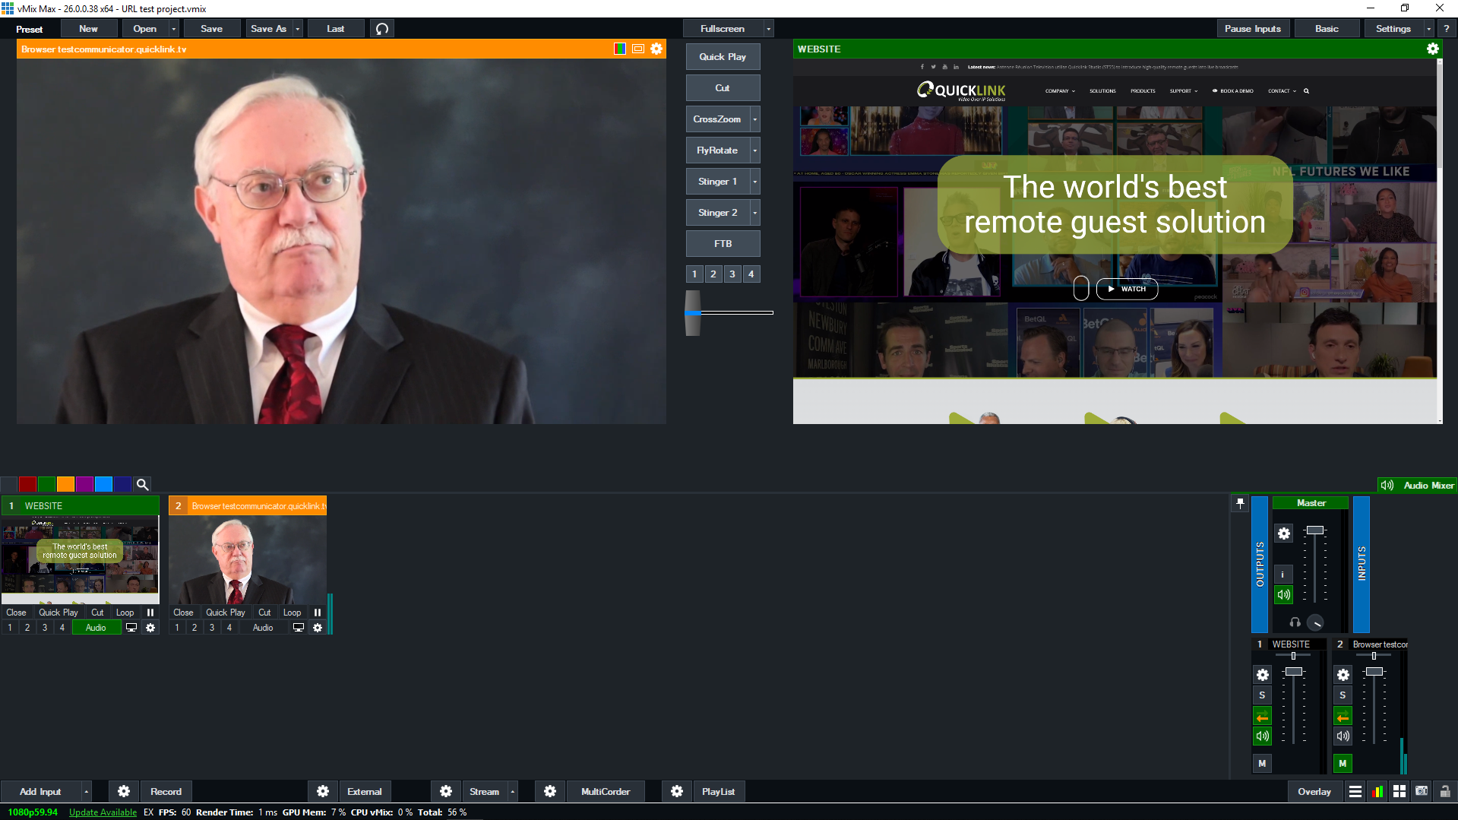This screenshot has height=820, width=1458.
Task: Toggle M bus on Browser audio channel
Action: (1343, 764)
